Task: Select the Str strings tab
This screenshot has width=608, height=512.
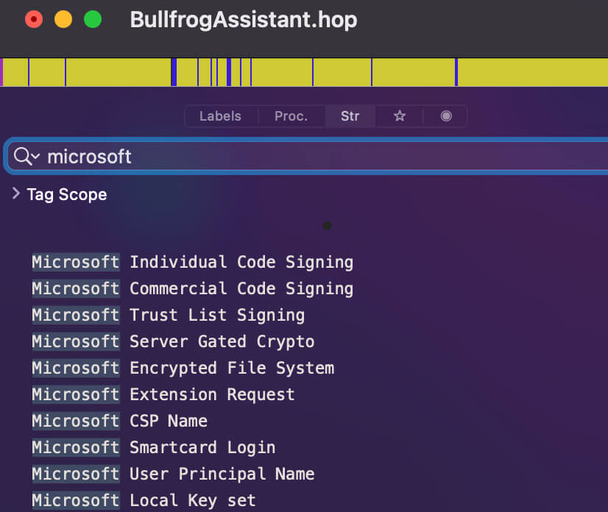Action: [350, 116]
